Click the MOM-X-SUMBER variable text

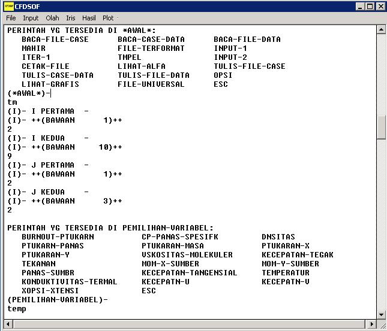point(170,264)
